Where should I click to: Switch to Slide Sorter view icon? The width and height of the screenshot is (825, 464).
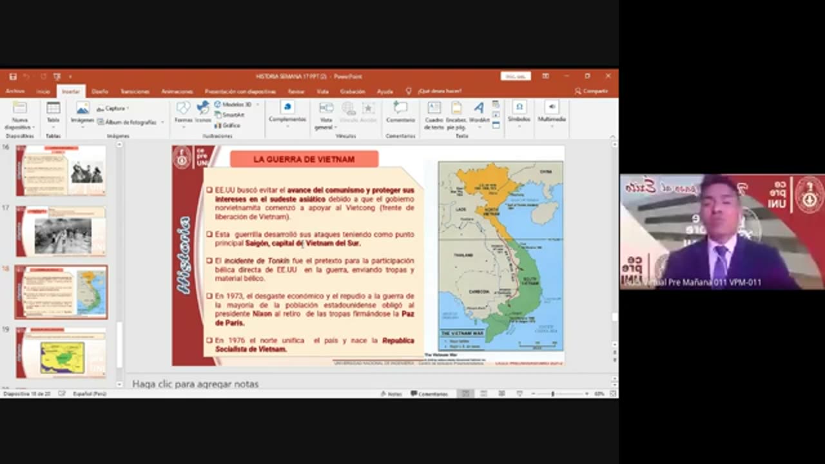483,394
